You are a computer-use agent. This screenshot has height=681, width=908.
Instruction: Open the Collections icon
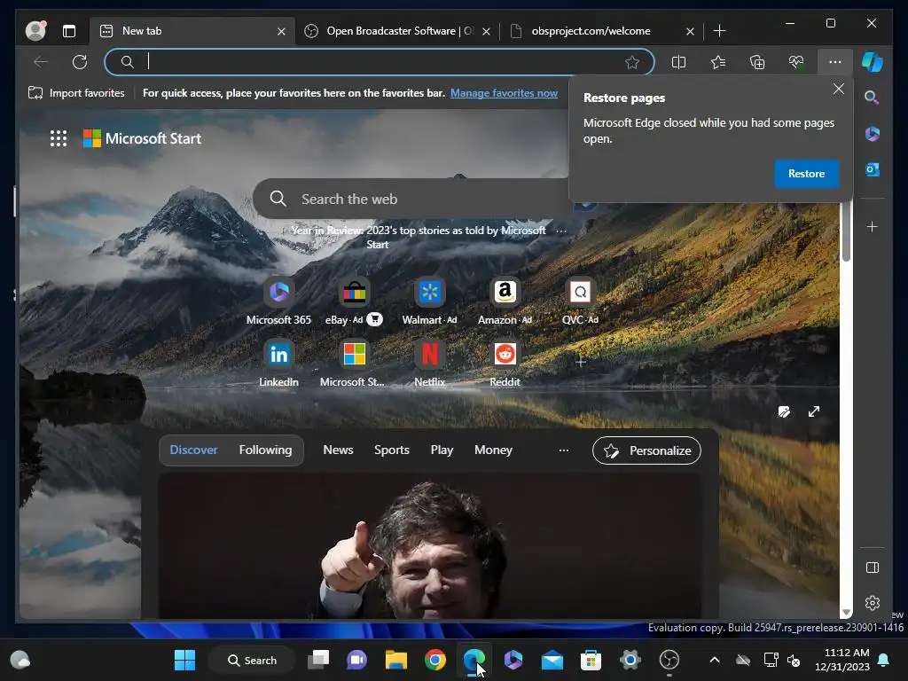tap(757, 62)
